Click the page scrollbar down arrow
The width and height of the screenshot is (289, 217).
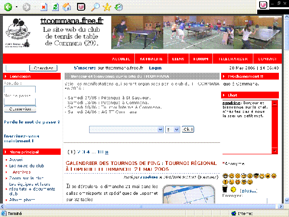point(287,200)
